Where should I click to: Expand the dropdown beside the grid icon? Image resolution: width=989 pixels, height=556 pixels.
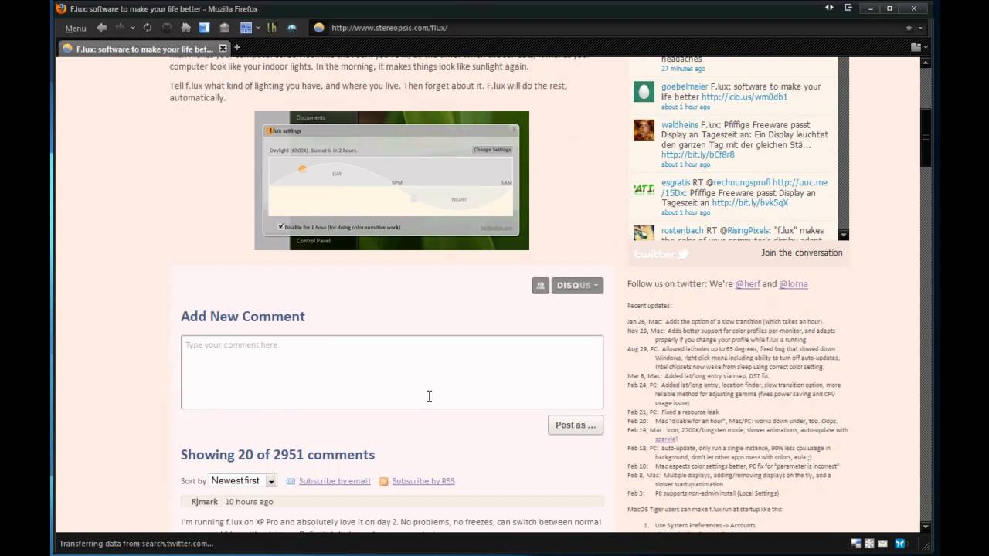pos(258,28)
